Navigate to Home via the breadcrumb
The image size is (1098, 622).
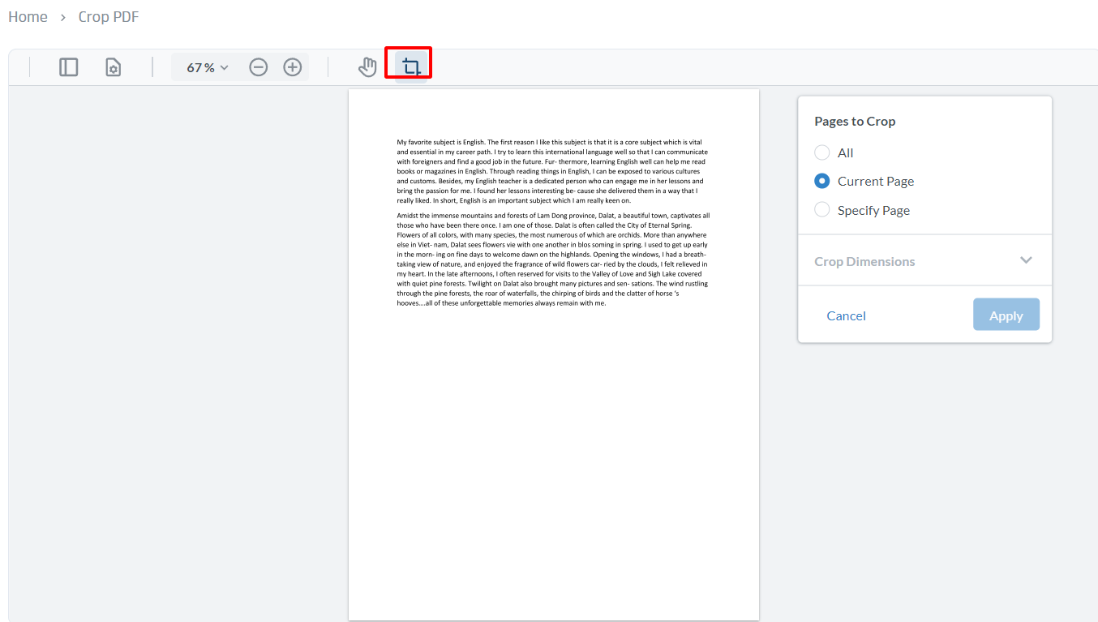tap(28, 16)
